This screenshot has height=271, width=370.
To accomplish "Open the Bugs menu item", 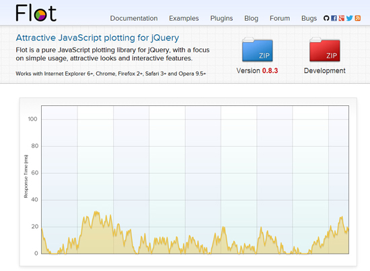I will point(309,18).
